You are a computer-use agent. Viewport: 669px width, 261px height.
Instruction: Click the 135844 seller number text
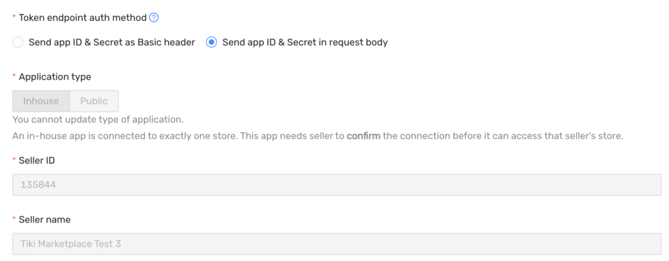click(x=39, y=185)
